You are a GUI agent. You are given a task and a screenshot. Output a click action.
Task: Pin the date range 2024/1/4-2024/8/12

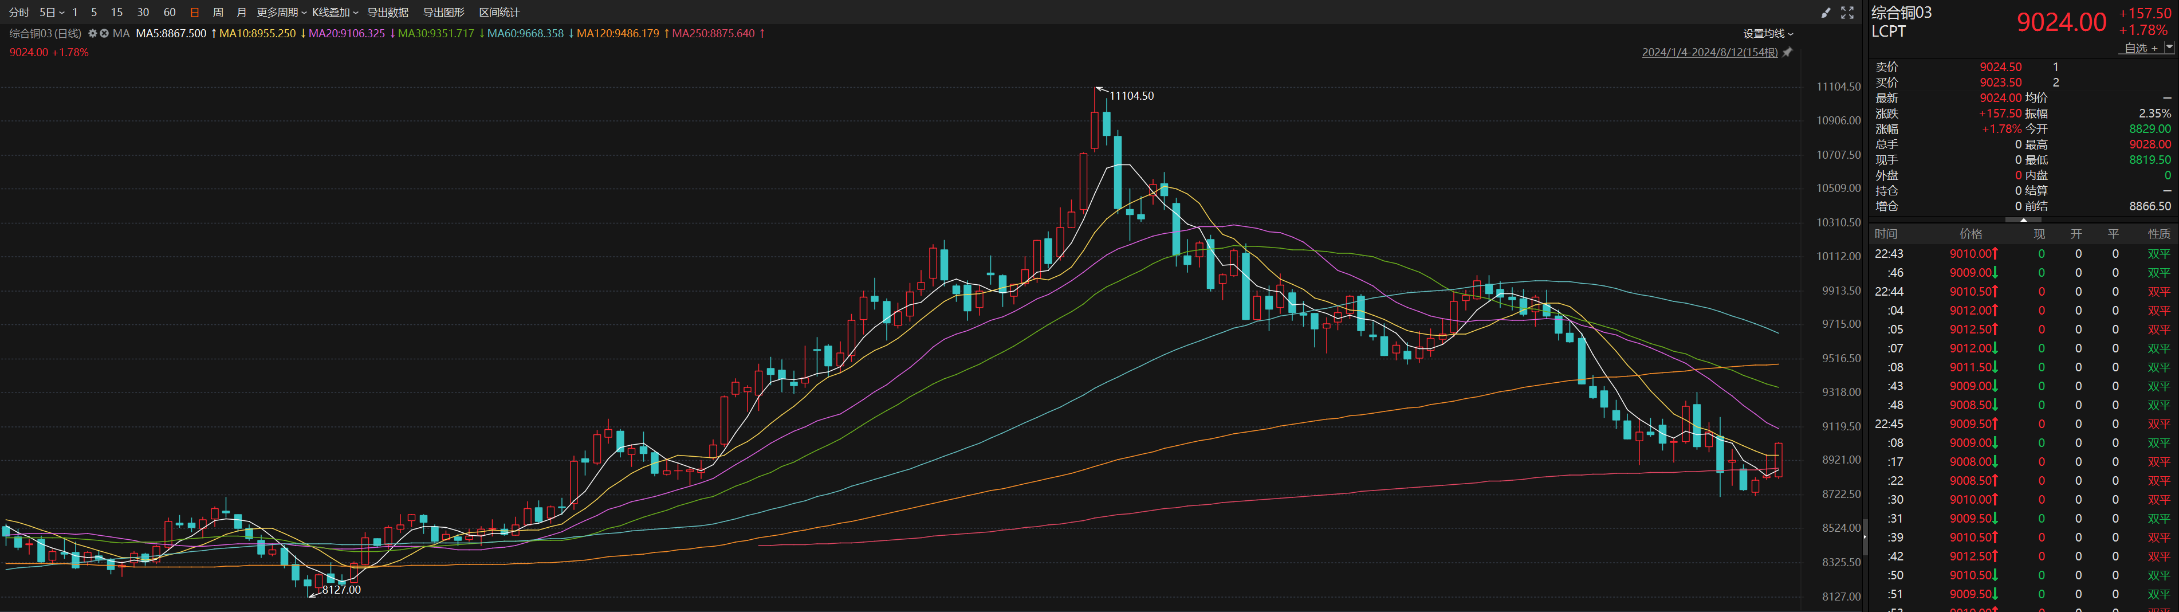pos(1787,53)
